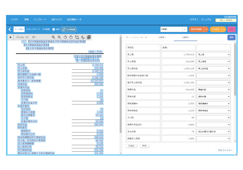Click the 売上原価 amount field 216,288
This screenshot has width=243, height=170.
coord(178,61)
